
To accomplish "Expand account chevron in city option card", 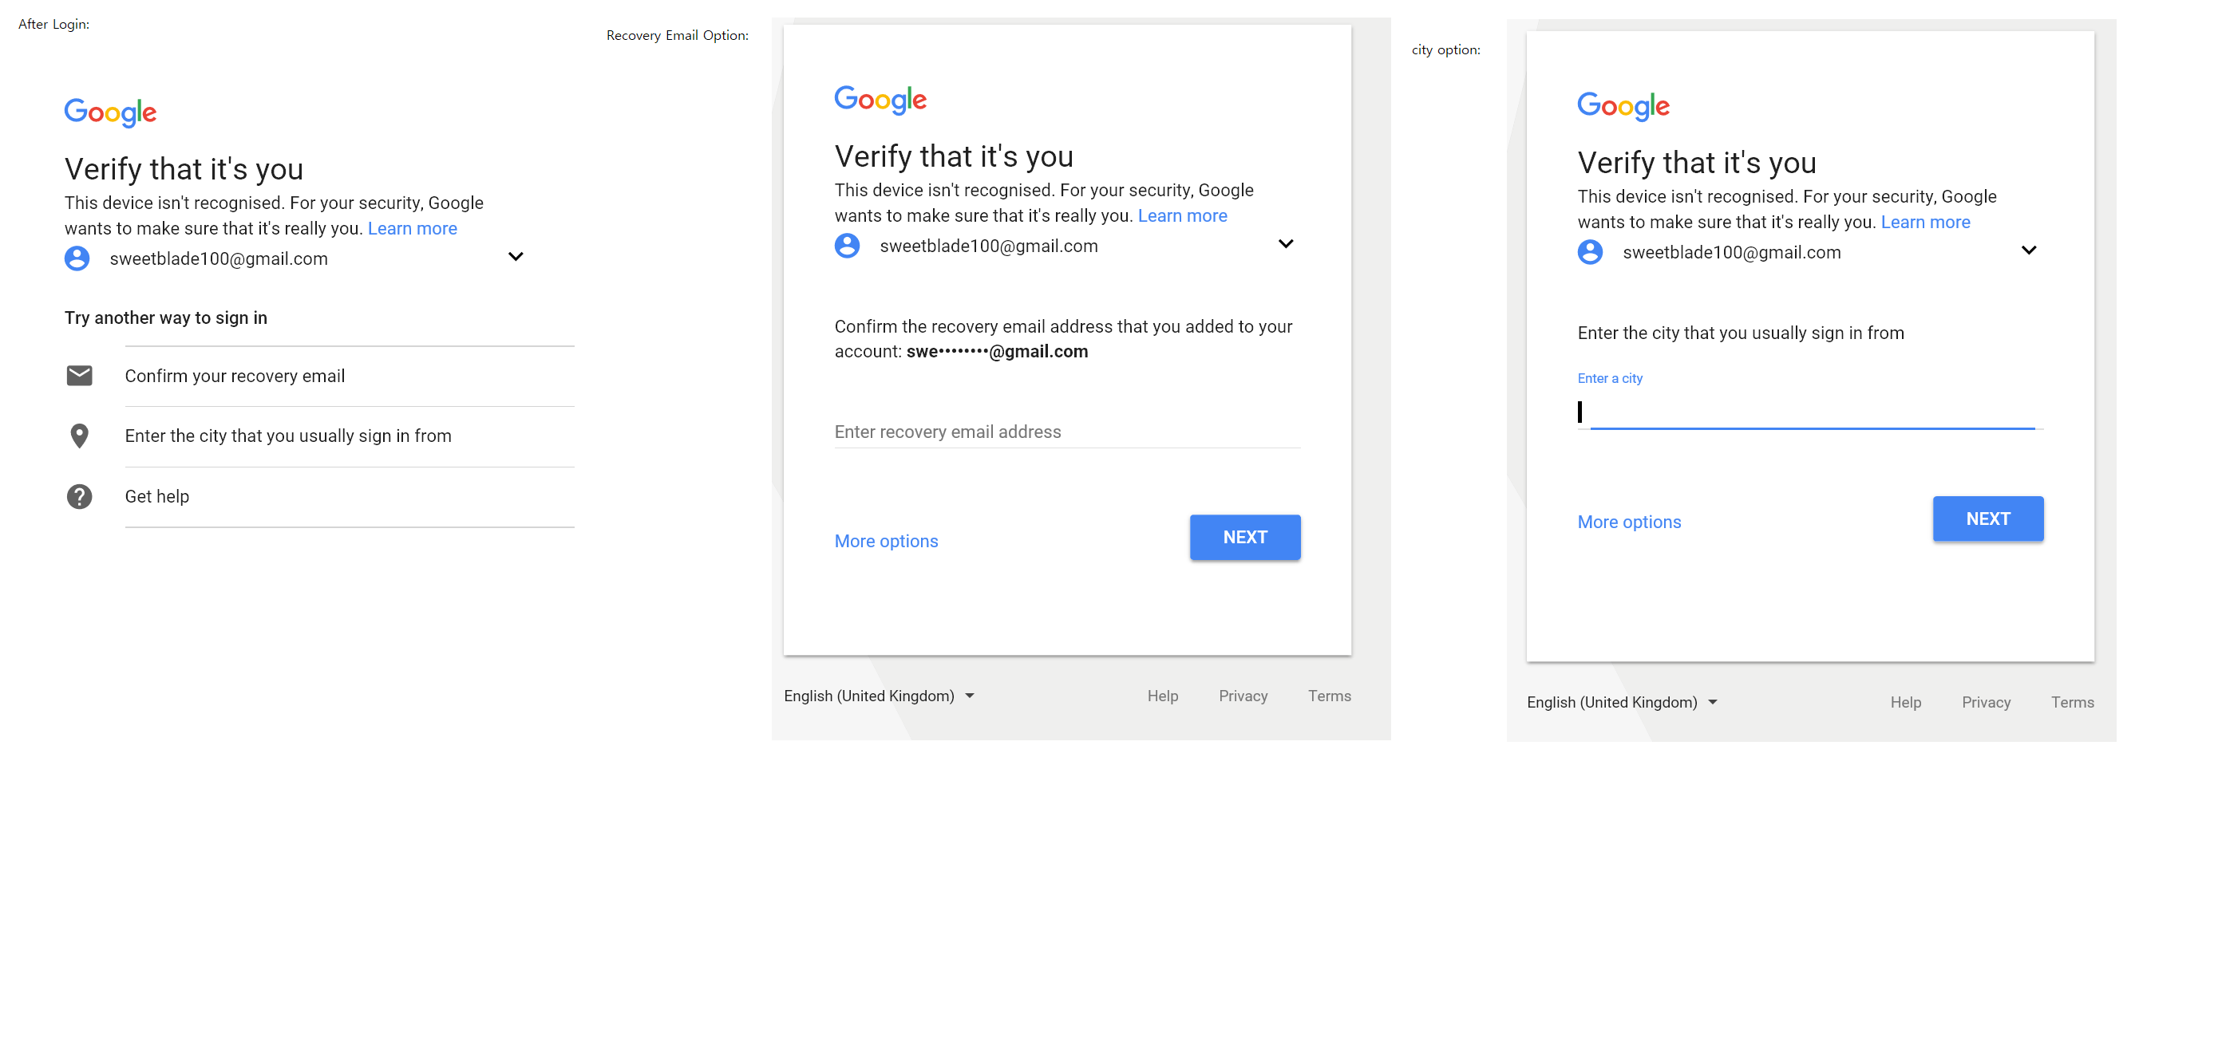I will pos(2029,250).
